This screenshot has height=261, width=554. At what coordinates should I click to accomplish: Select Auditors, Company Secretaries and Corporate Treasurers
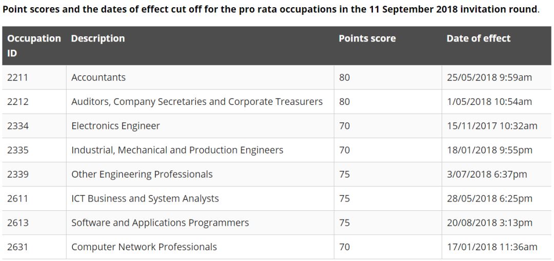197,101
